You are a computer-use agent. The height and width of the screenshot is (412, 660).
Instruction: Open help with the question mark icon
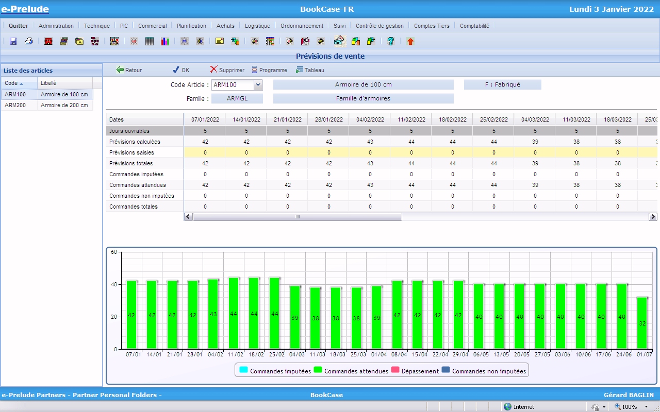[391, 41]
